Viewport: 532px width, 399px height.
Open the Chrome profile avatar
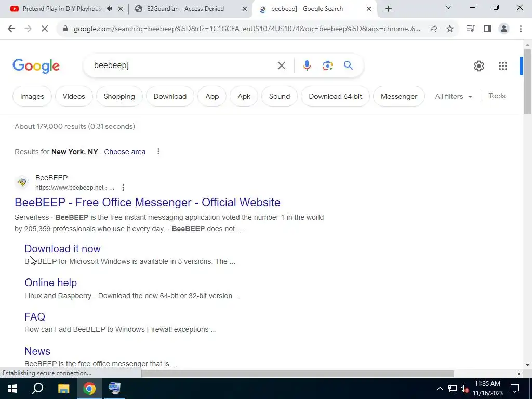504,29
